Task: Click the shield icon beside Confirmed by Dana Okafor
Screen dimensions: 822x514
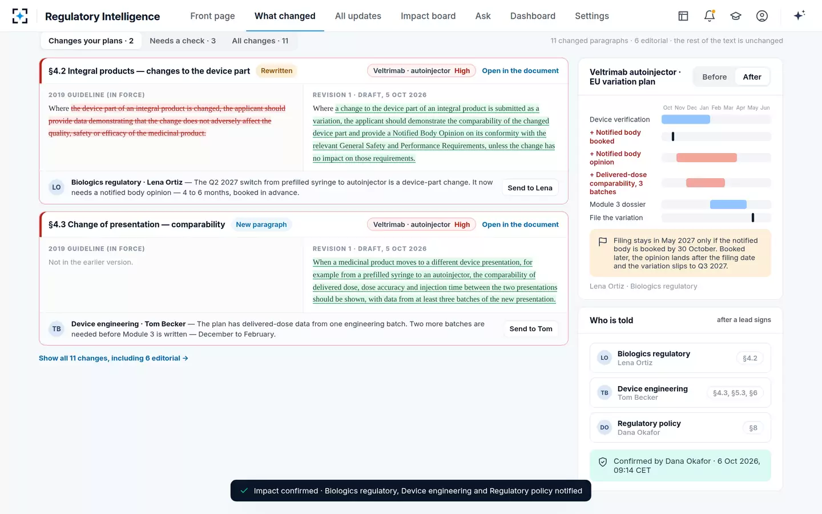Action: pos(603,462)
